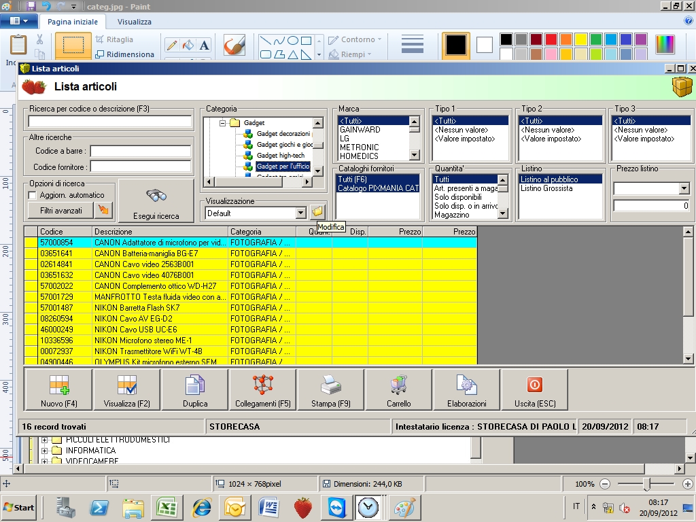696x522 pixels.
Task: Select Color 1 black swatch in Paint
Action: 456,45
